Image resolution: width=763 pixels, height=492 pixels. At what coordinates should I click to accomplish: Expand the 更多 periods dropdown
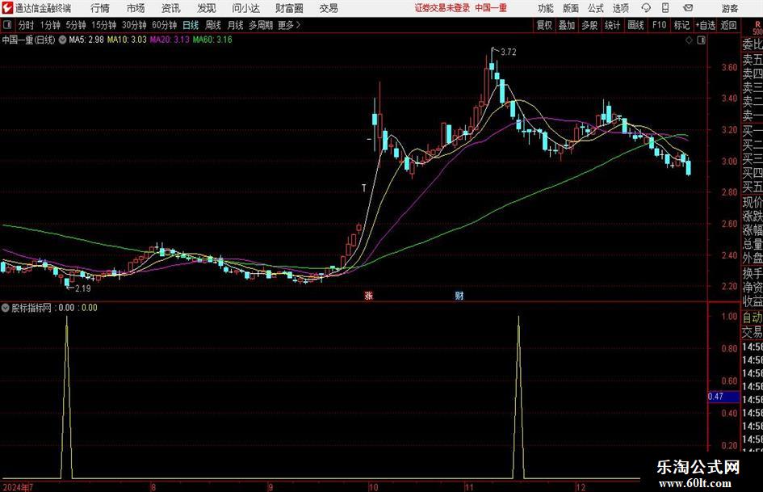289,25
